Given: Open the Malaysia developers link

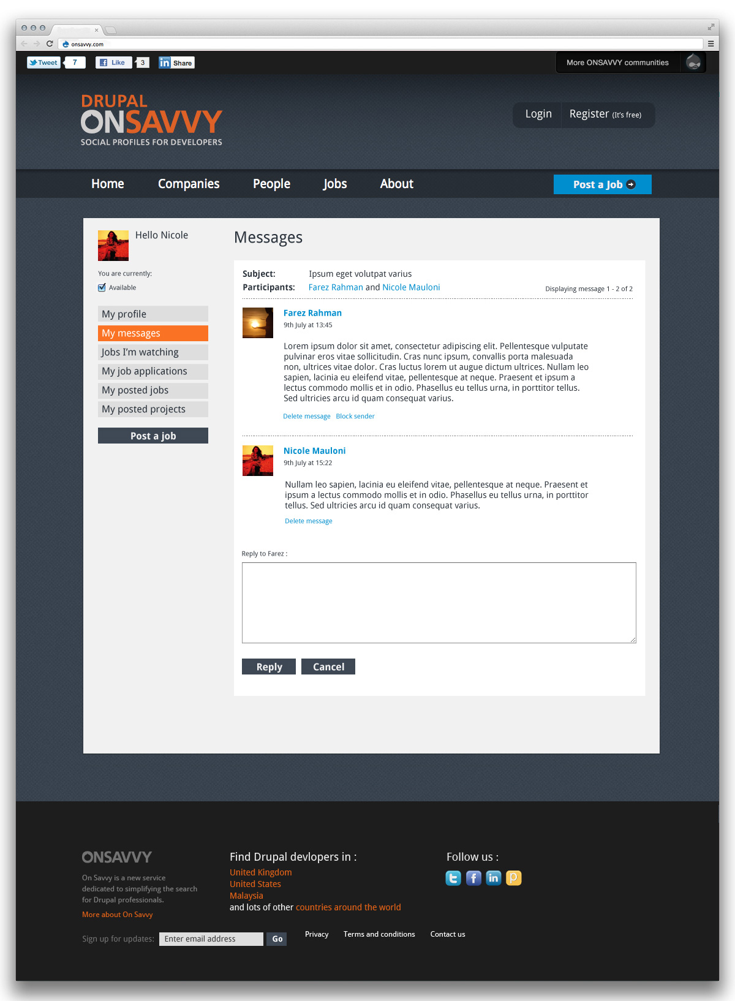Looking at the screenshot, I should coord(246,896).
